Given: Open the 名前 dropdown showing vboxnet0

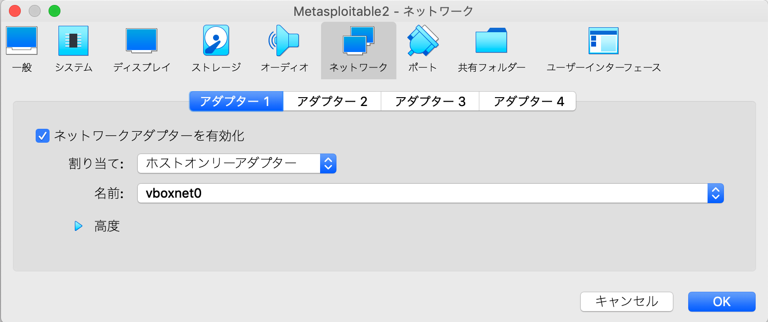Looking at the screenshot, I should 431,193.
